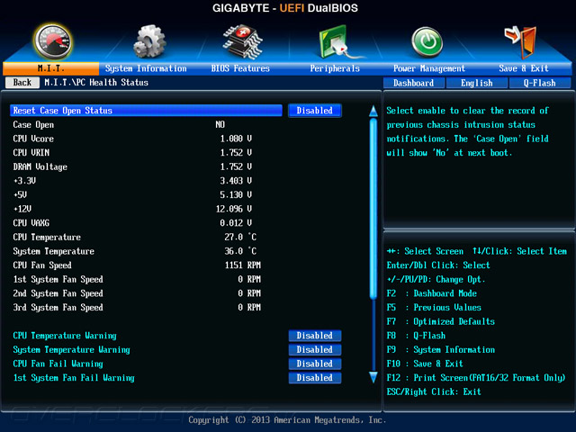576x432 pixels.
Task: Click the DRAM Voltage label
Action: click(x=40, y=167)
